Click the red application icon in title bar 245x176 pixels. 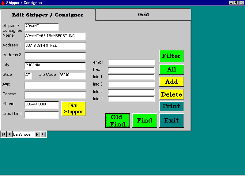pyautogui.click(x=3, y=3)
